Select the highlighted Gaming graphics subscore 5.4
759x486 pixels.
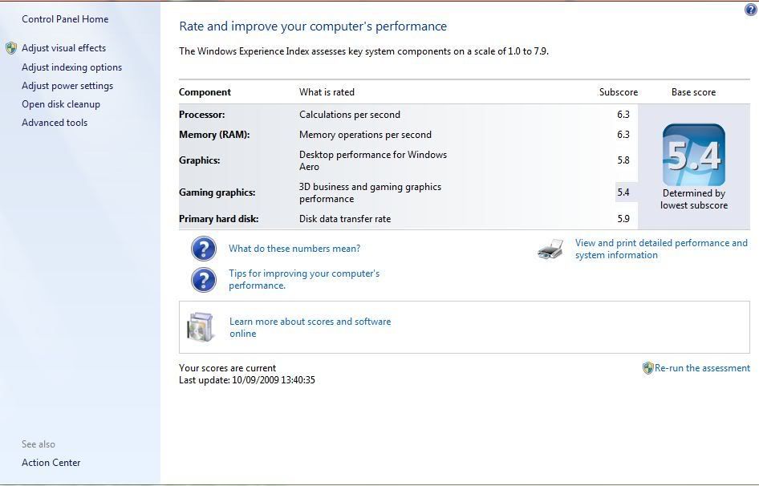pyautogui.click(x=623, y=192)
